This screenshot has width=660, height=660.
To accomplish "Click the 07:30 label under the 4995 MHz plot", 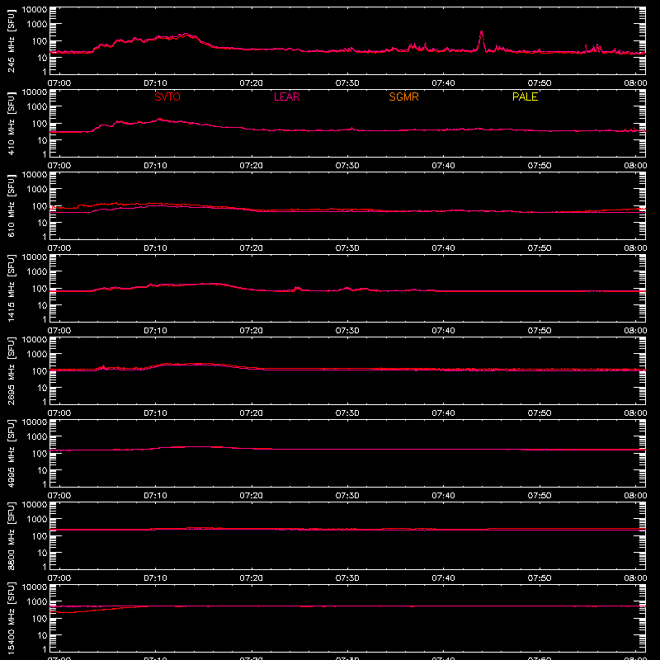I will (x=347, y=496).
